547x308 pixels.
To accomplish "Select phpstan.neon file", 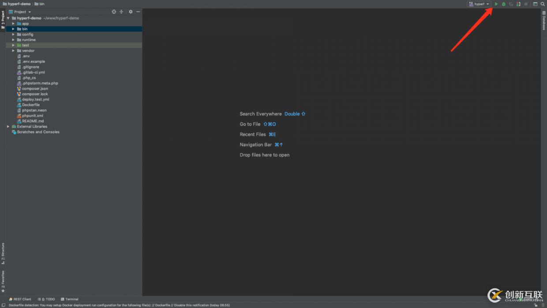I will click(34, 110).
